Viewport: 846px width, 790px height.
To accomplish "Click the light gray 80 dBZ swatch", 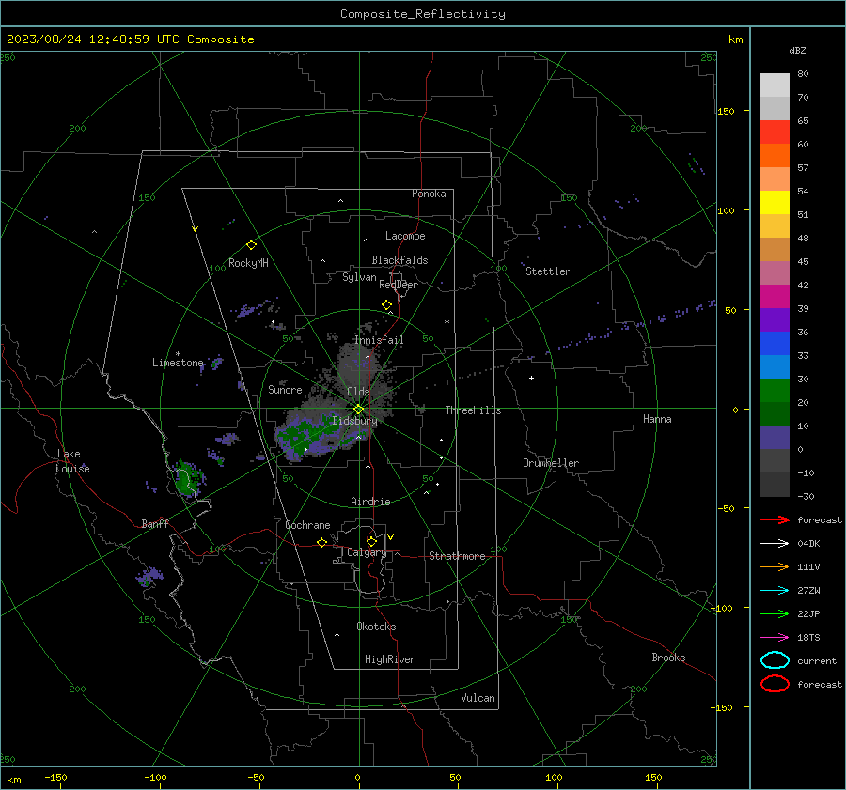I will [x=775, y=85].
